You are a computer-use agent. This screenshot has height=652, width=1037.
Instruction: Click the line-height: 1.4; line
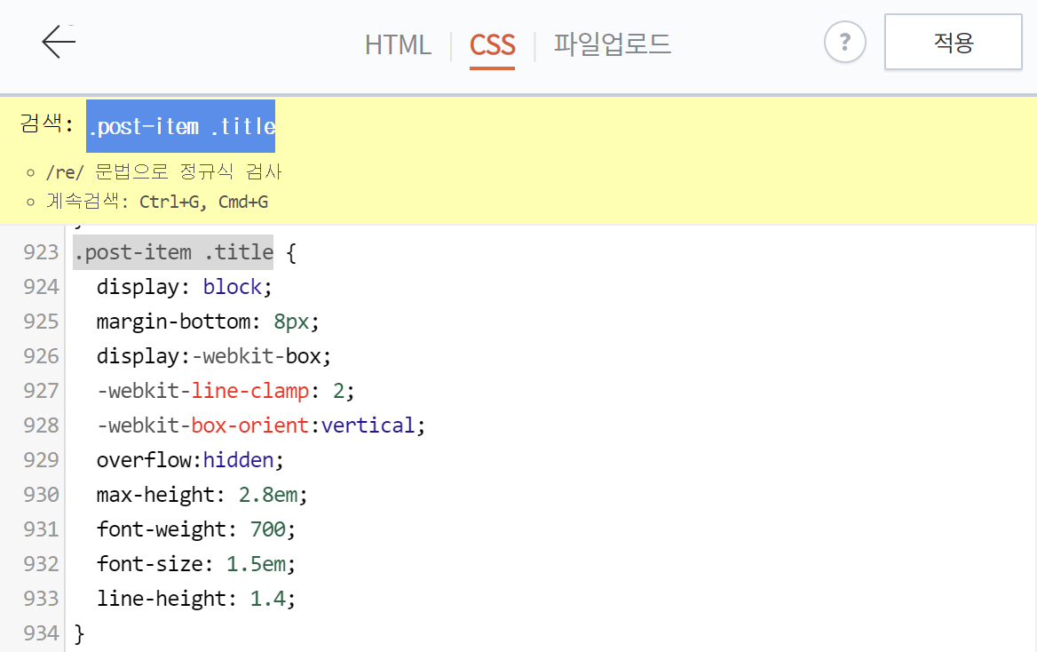point(195,599)
